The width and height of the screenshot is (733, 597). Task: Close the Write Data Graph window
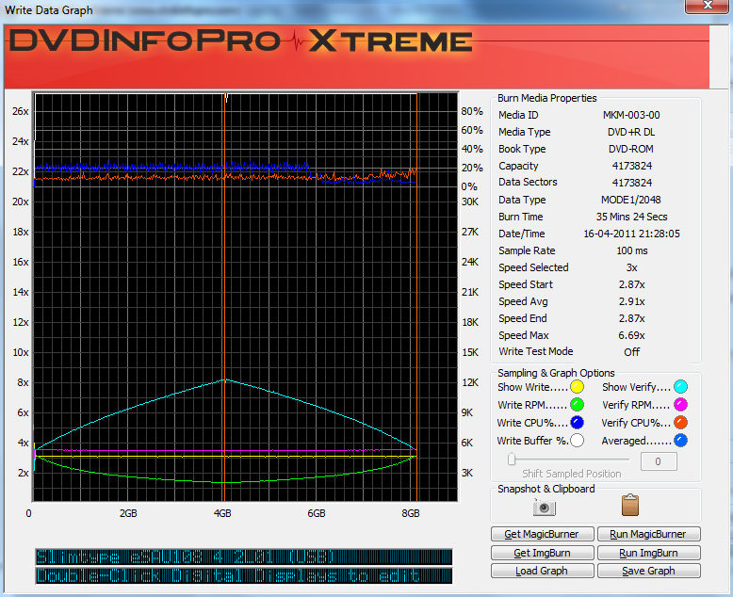point(709,6)
